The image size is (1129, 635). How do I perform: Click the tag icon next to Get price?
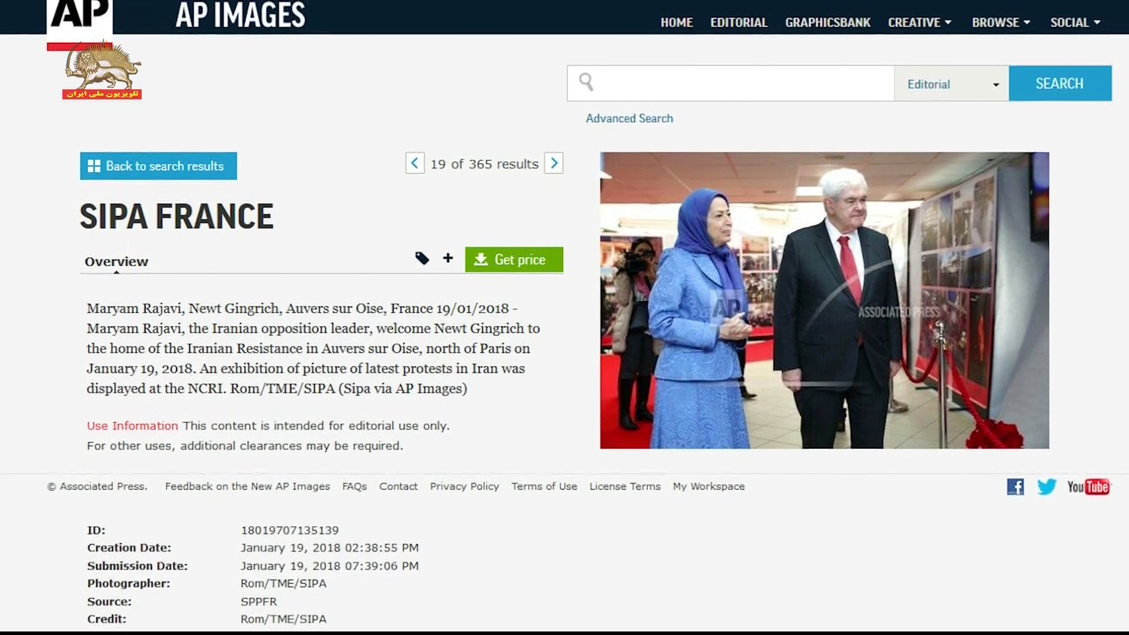tap(422, 258)
